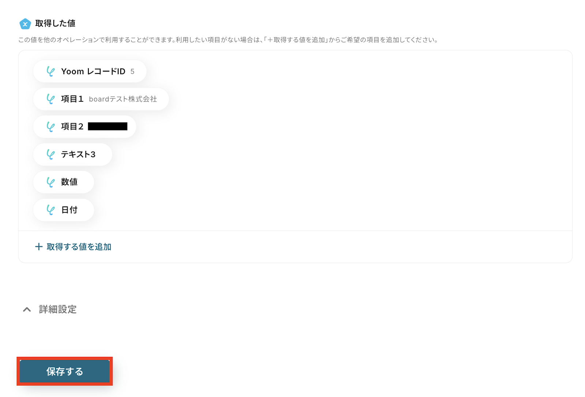Screen dimensions: 585x397
Task: Select the 日付 value chip
Action: pos(64,210)
